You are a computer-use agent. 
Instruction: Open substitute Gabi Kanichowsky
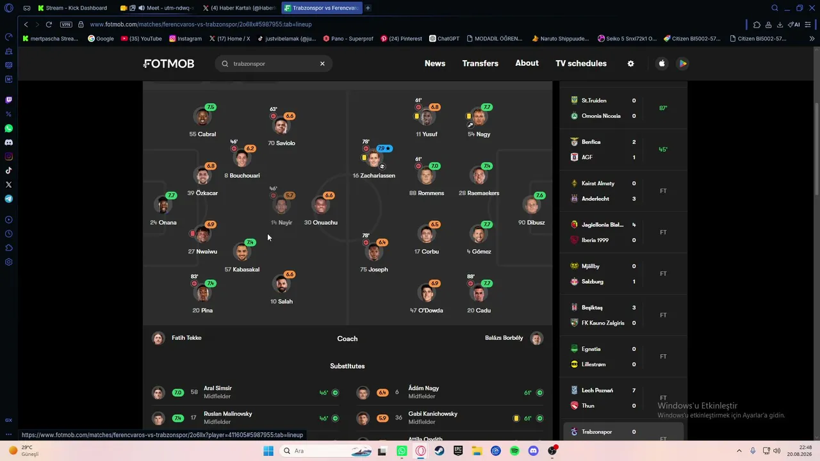point(450,418)
